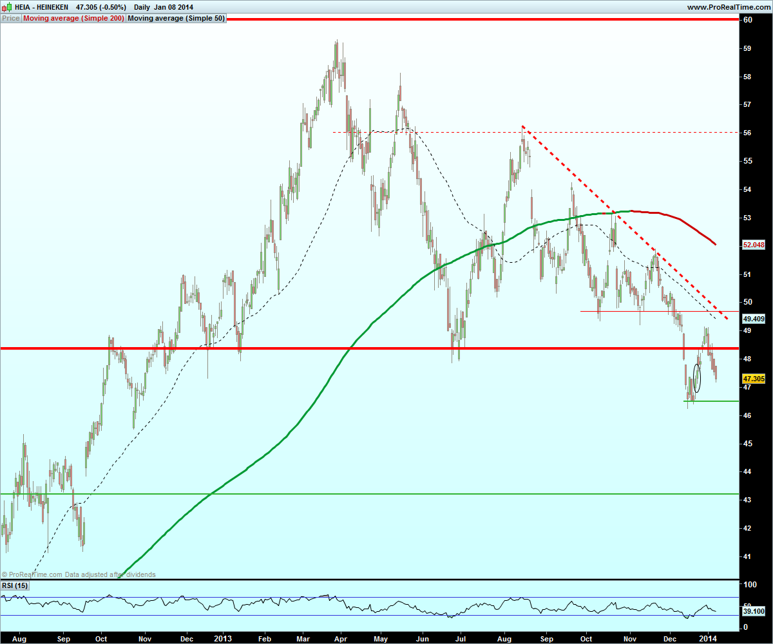Click the Feb label on time axis

pyautogui.click(x=265, y=638)
